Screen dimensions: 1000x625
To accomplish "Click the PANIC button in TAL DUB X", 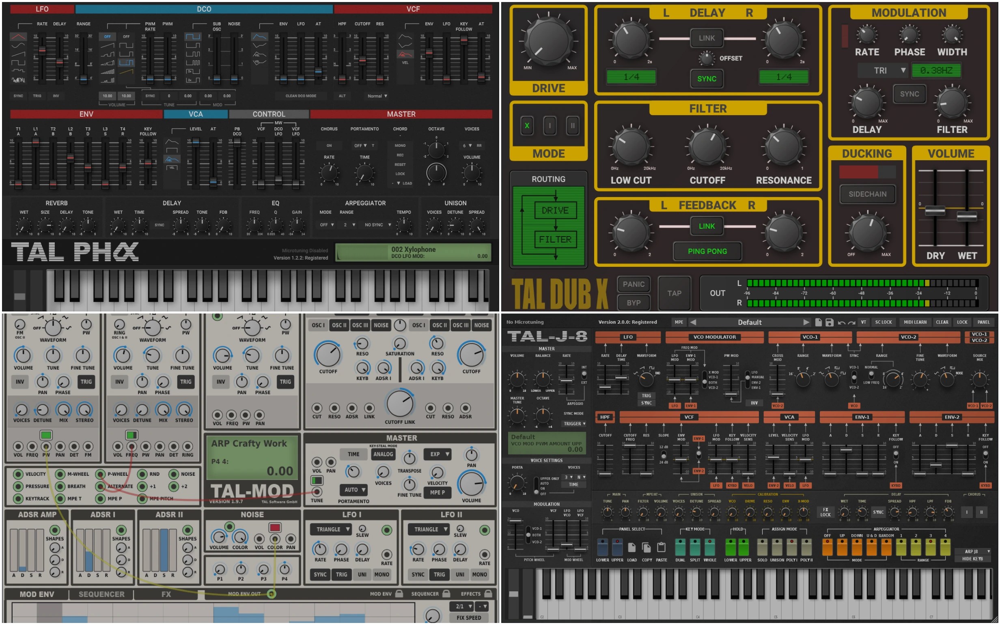I will pyautogui.click(x=634, y=284).
